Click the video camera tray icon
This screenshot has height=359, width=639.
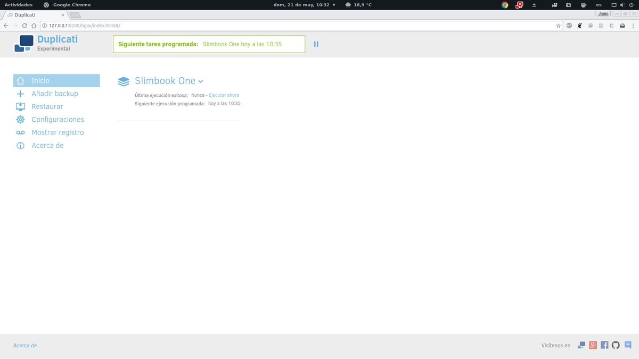click(x=555, y=5)
